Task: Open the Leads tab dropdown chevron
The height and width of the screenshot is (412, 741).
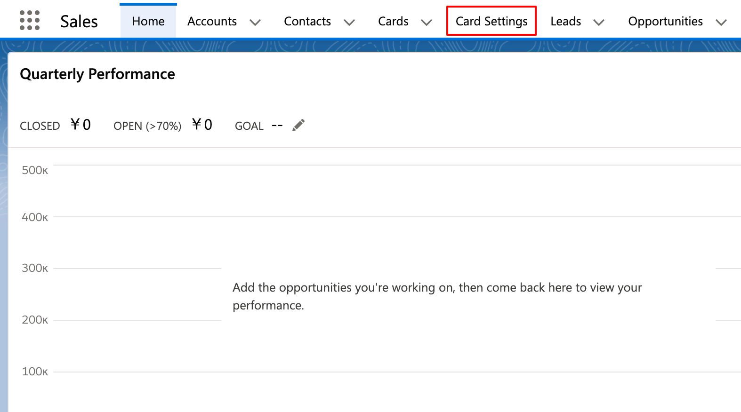Action: (x=599, y=22)
